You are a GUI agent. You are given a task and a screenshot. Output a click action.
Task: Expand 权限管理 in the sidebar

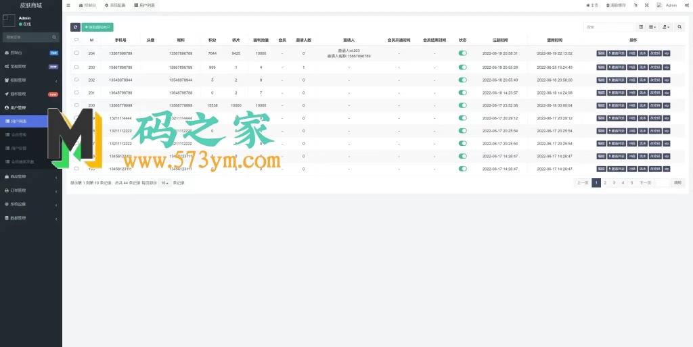(x=31, y=80)
